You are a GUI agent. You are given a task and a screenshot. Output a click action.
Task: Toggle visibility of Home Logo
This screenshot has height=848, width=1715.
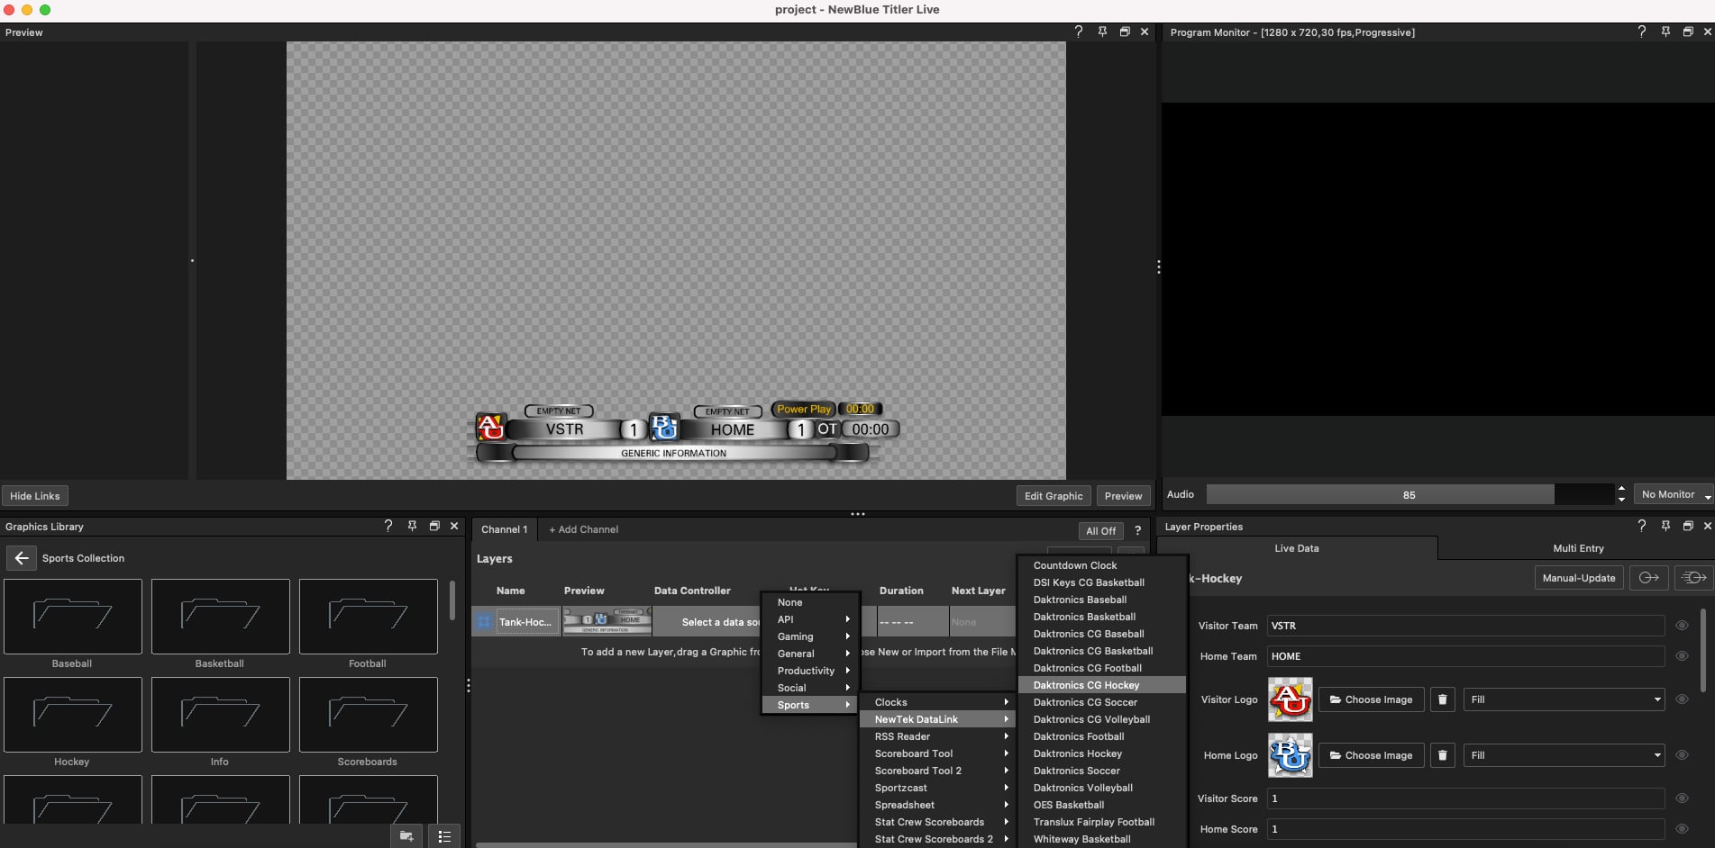1682,755
